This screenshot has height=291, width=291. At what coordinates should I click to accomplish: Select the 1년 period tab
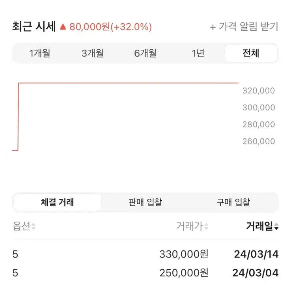(198, 53)
